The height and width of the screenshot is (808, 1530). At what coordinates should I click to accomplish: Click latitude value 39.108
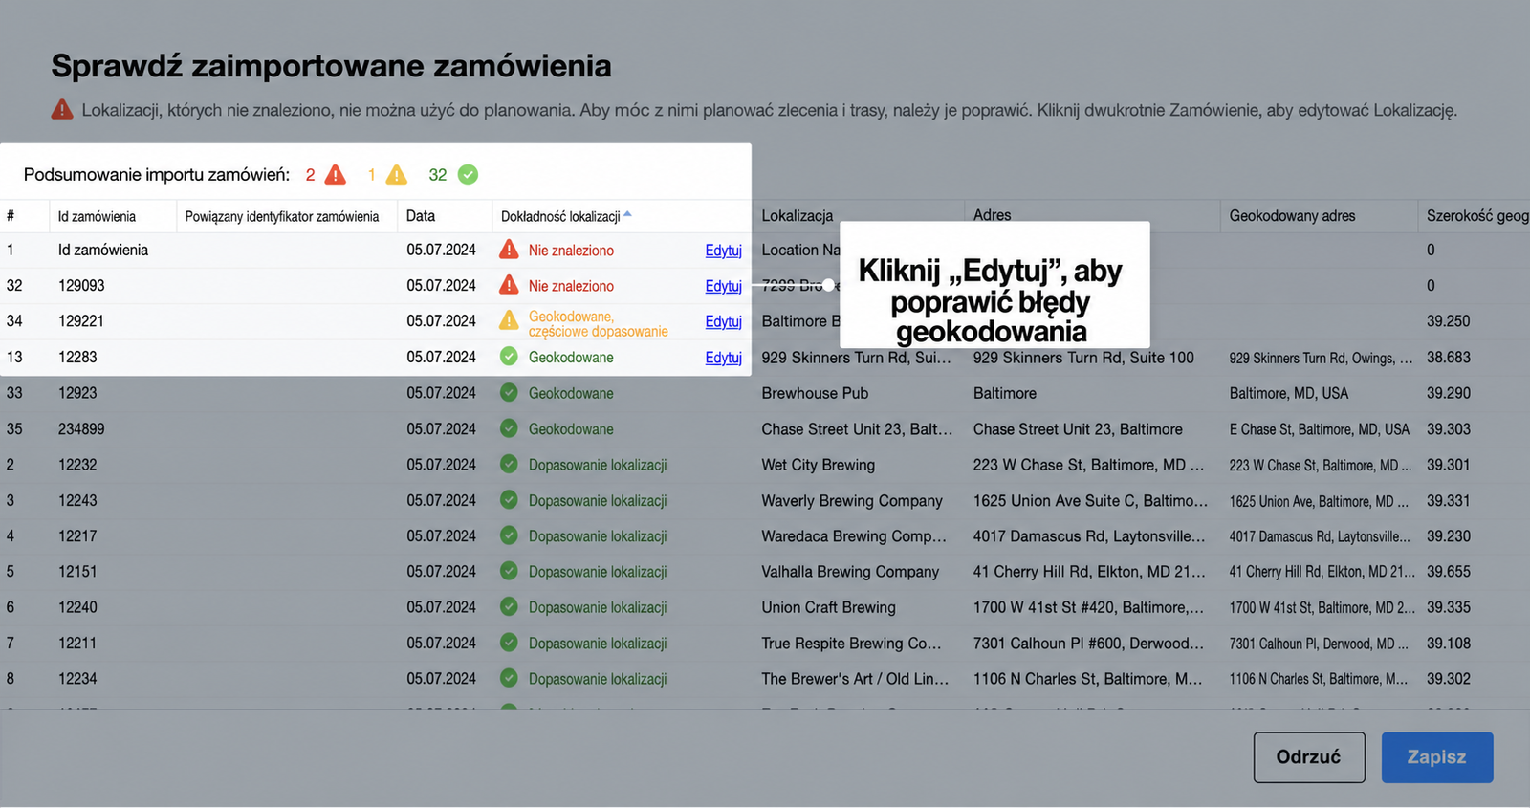coord(1449,644)
